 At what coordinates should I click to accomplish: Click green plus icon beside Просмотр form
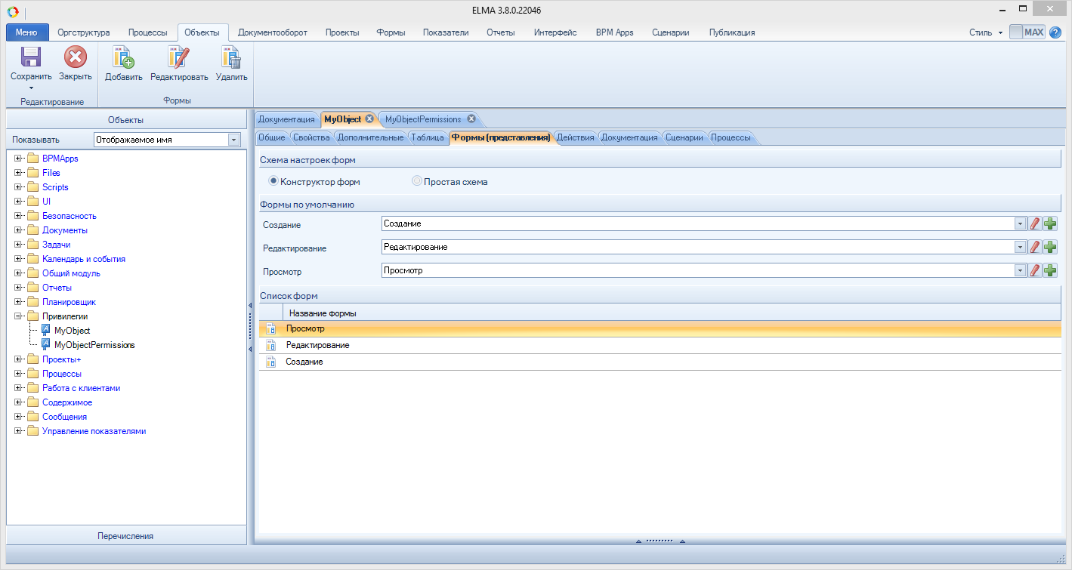(x=1050, y=270)
